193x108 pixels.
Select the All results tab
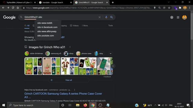[x=27, y=25]
